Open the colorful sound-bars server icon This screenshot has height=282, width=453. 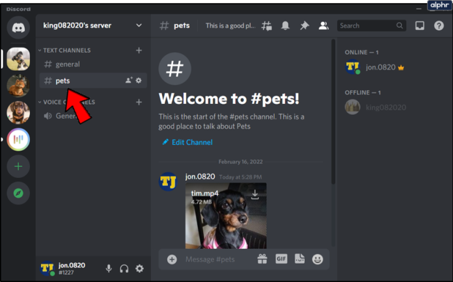coord(18,140)
